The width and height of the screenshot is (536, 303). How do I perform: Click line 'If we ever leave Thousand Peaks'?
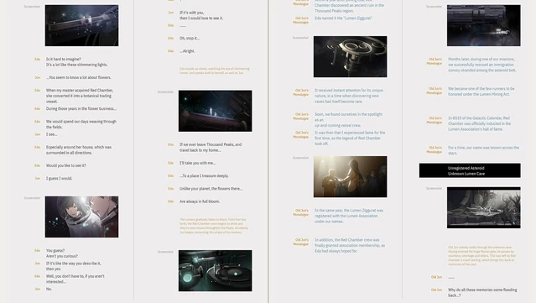click(211, 148)
